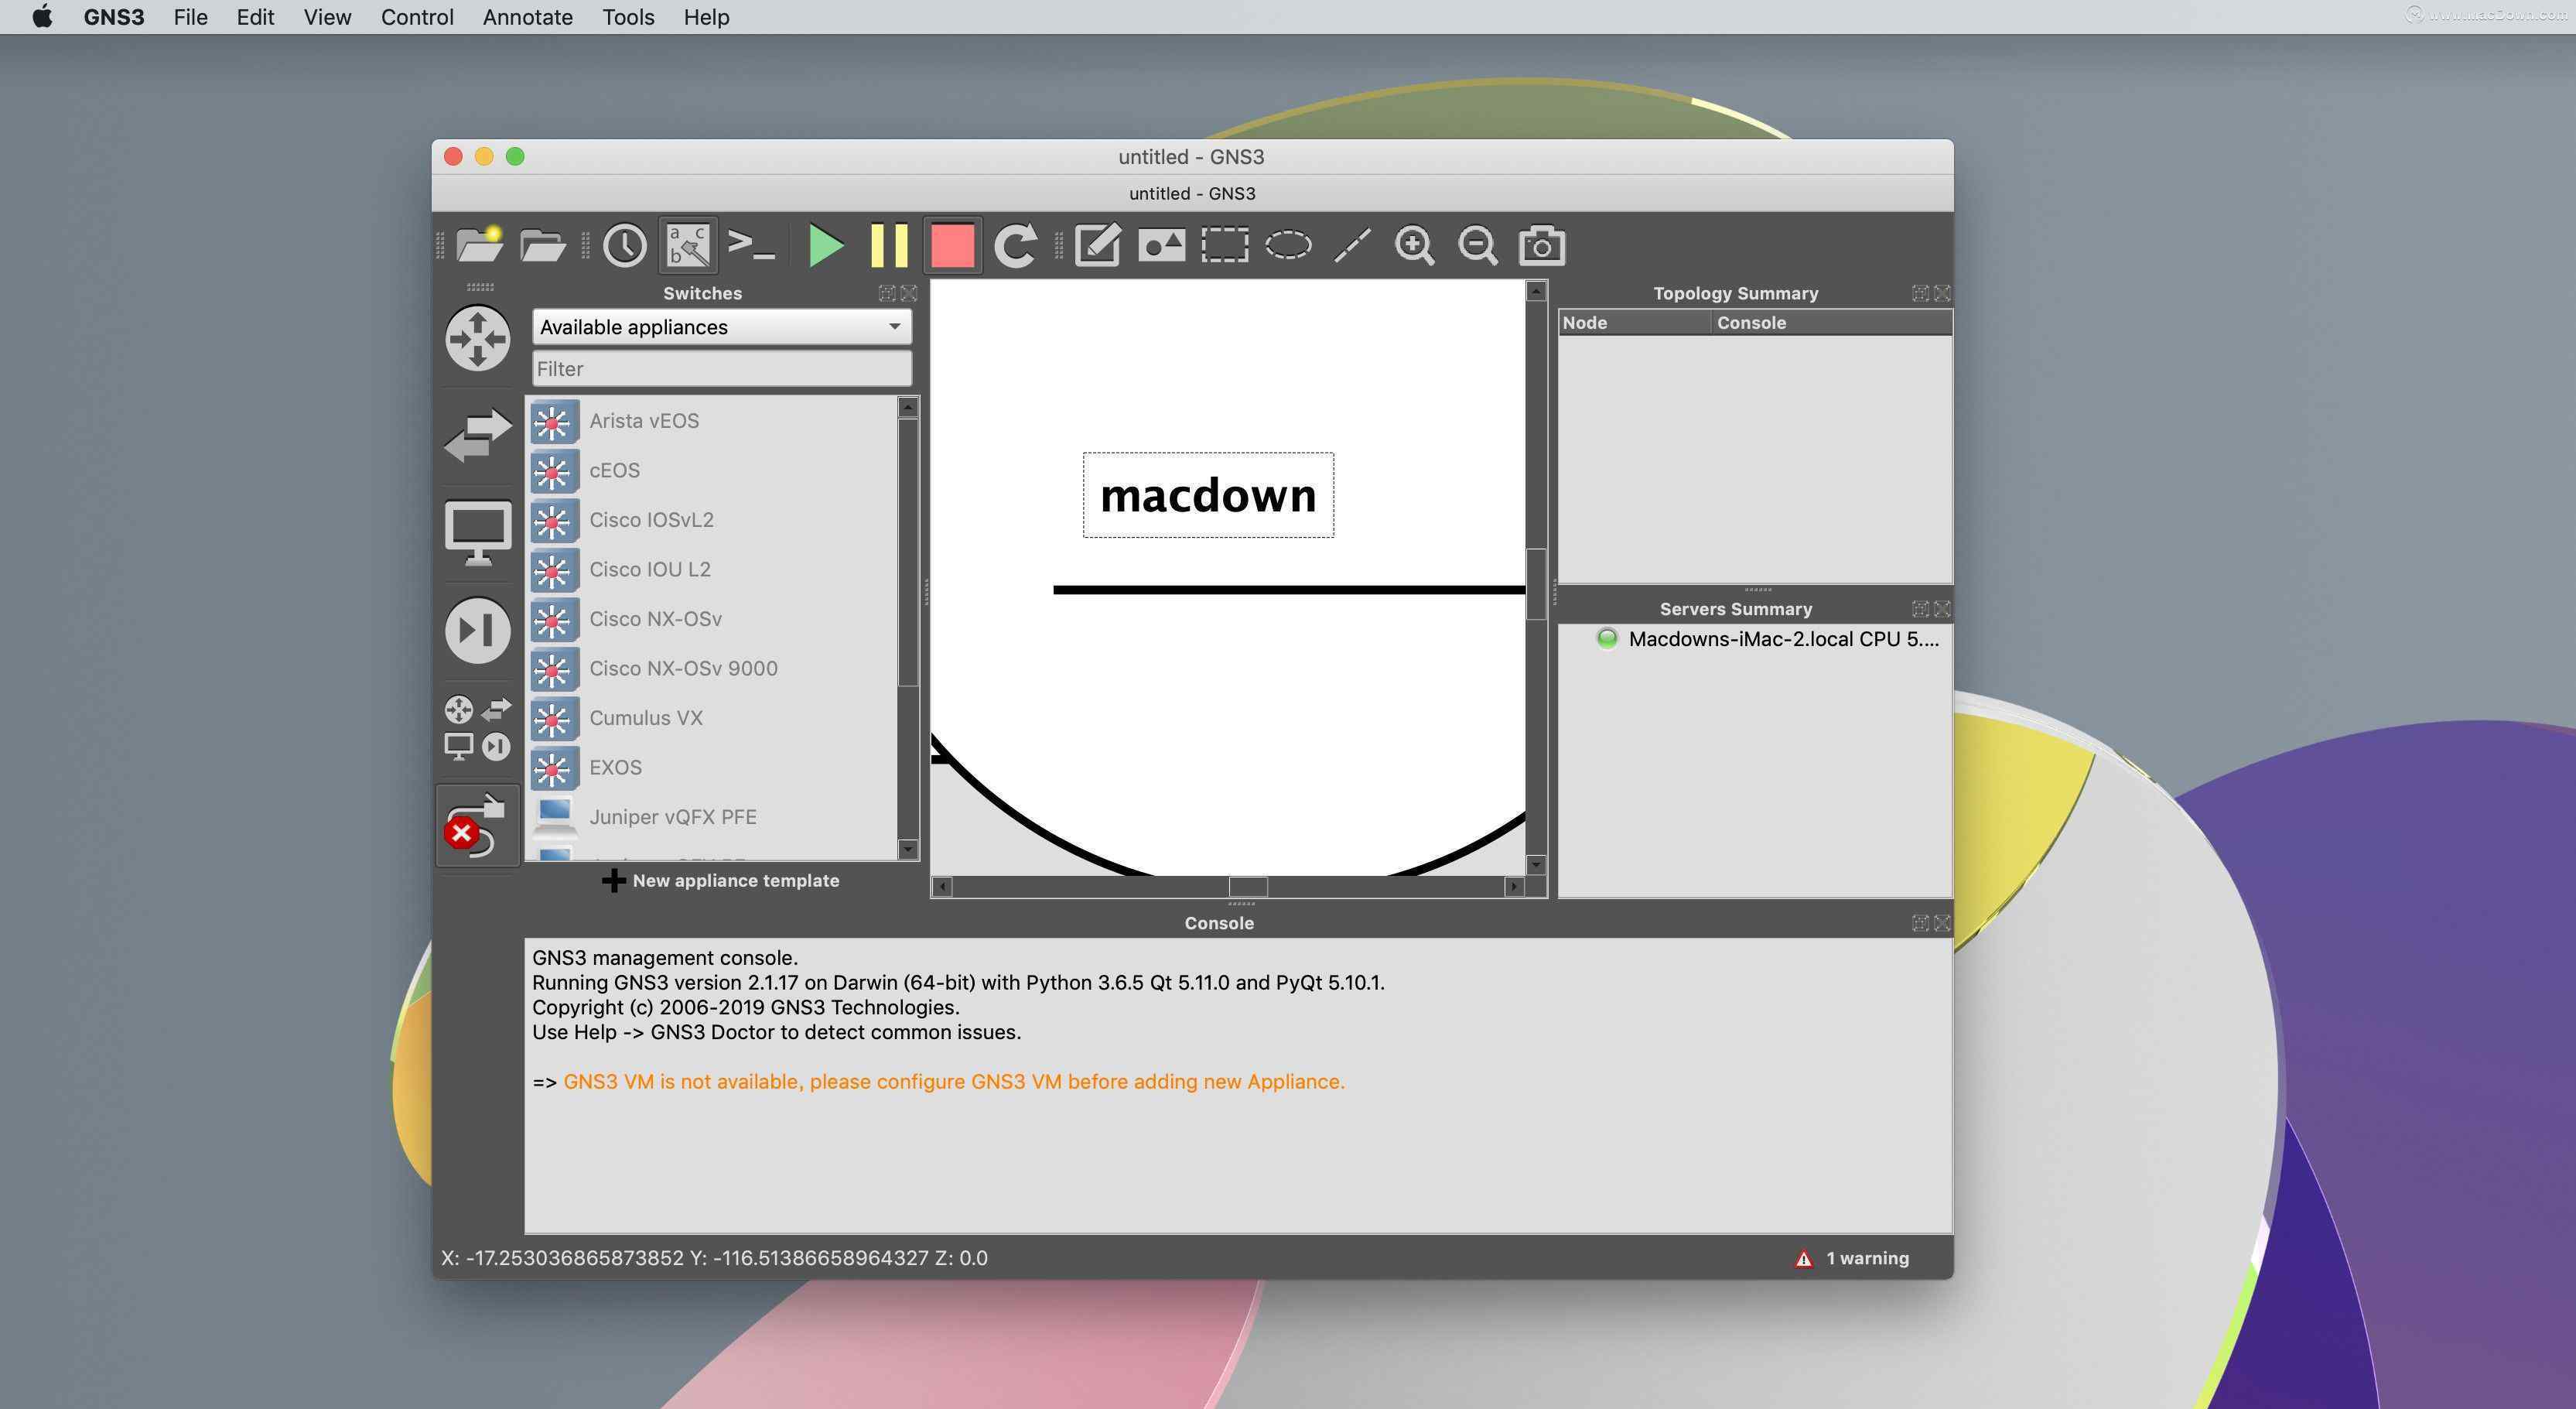Select cEOS appliance
This screenshot has height=1409, width=2576.
712,470
